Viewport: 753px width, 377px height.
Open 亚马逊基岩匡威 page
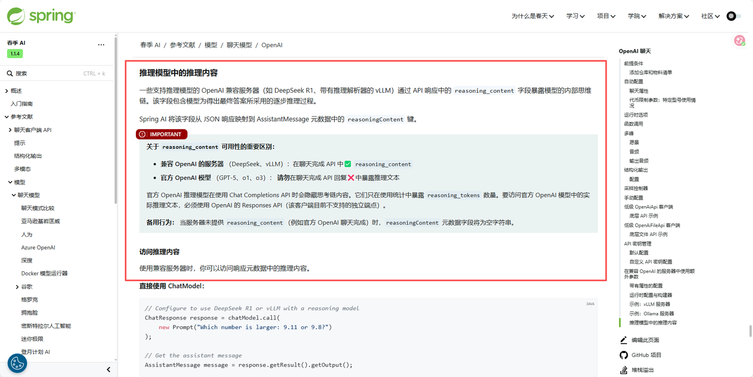tap(41, 221)
